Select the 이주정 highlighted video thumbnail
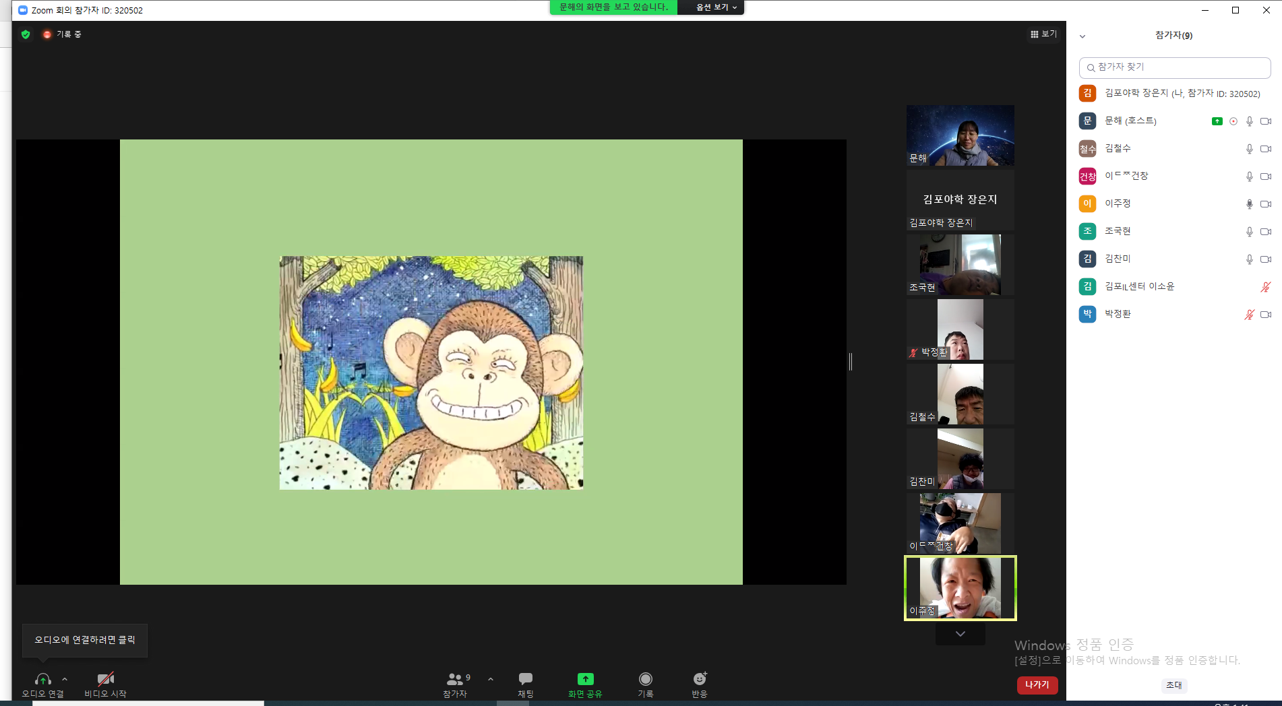The width and height of the screenshot is (1282, 706). tap(960, 588)
